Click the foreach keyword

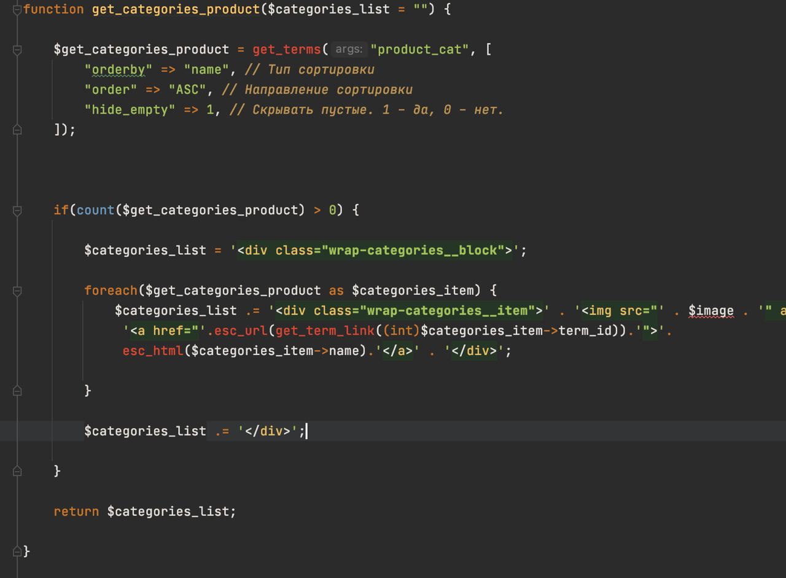(111, 291)
